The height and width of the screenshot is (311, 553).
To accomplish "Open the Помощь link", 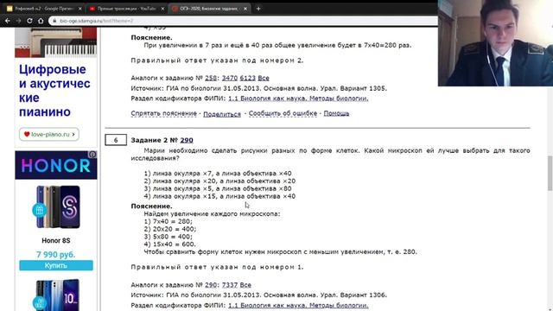I will point(336,113).
